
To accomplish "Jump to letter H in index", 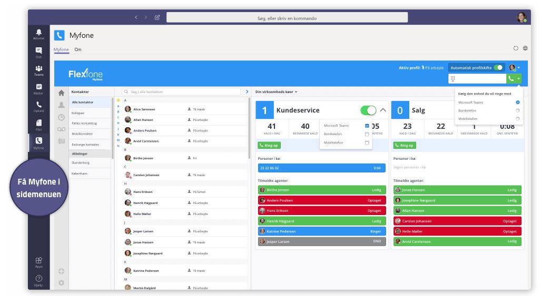I will [118, 123].
